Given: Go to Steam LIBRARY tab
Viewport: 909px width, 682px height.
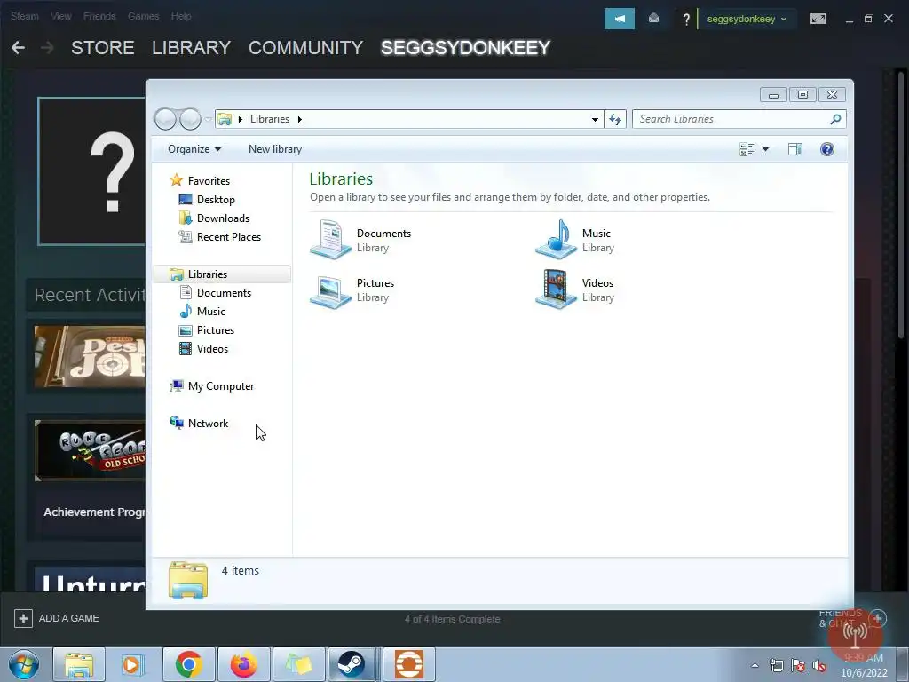Looking at the screenshot, I should [x=192, y=48].
